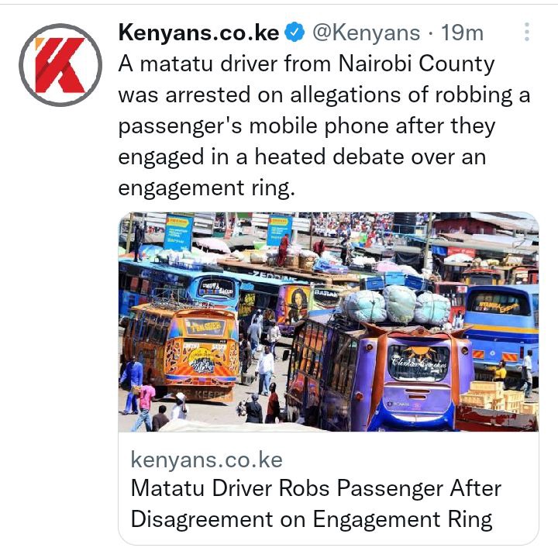Open the kenyans.co.ke domain on link card

click(206, 459)
